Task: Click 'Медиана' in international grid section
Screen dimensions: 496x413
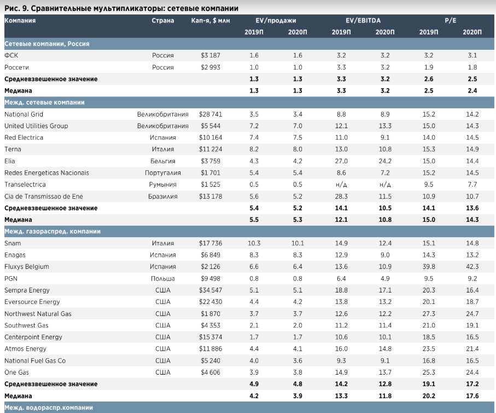Action: click(18, 220)
